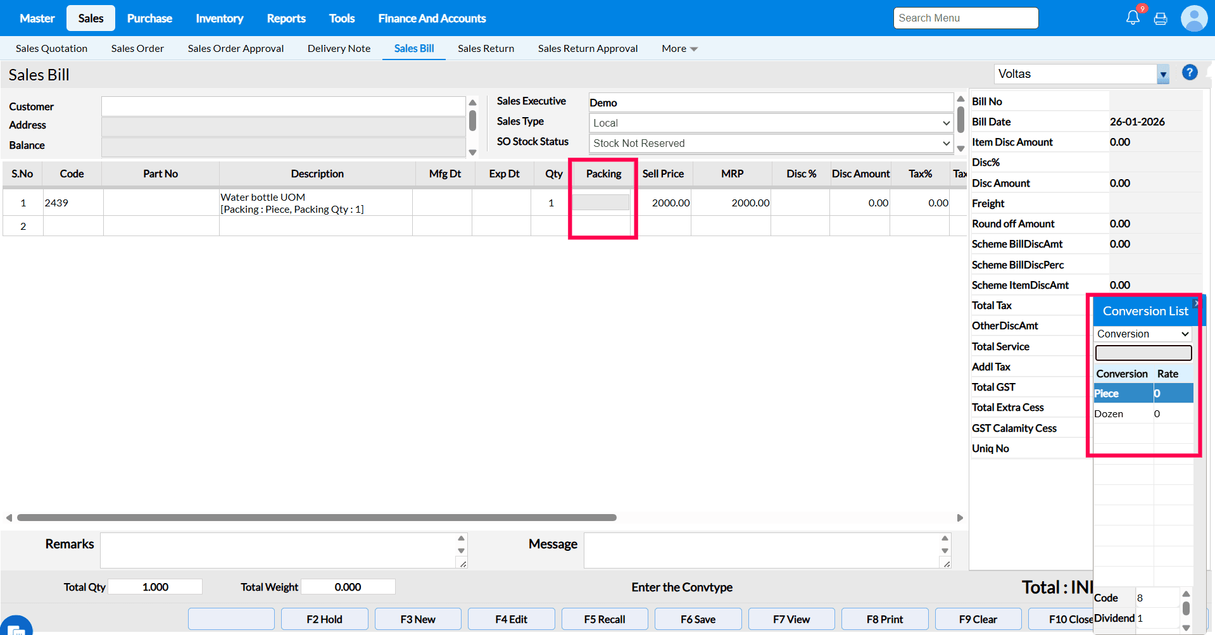Expand the More submenu

[x=679, y=49]
